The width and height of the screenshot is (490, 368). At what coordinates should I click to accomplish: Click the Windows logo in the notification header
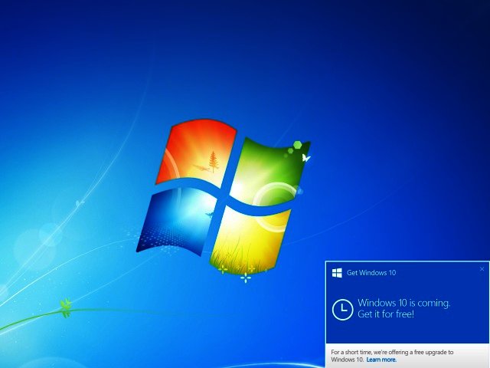337,273
